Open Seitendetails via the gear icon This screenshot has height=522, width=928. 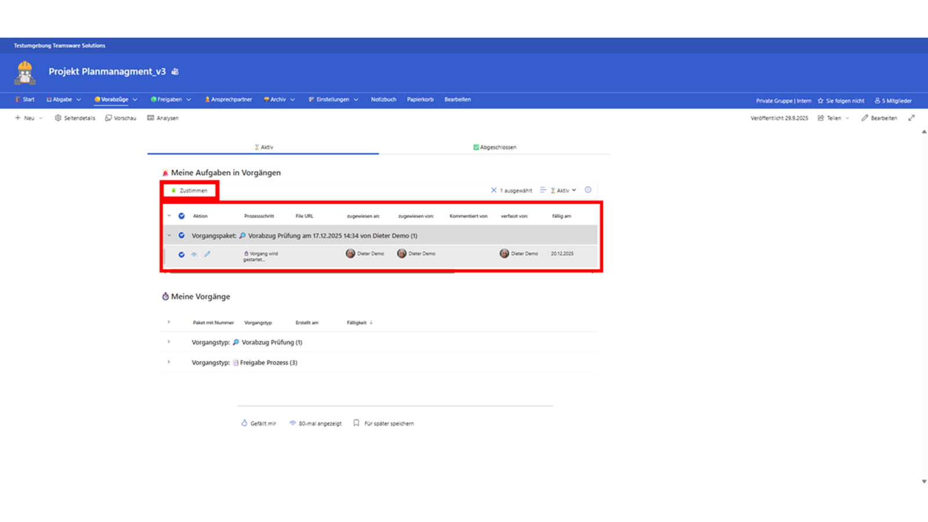(58, 118)
